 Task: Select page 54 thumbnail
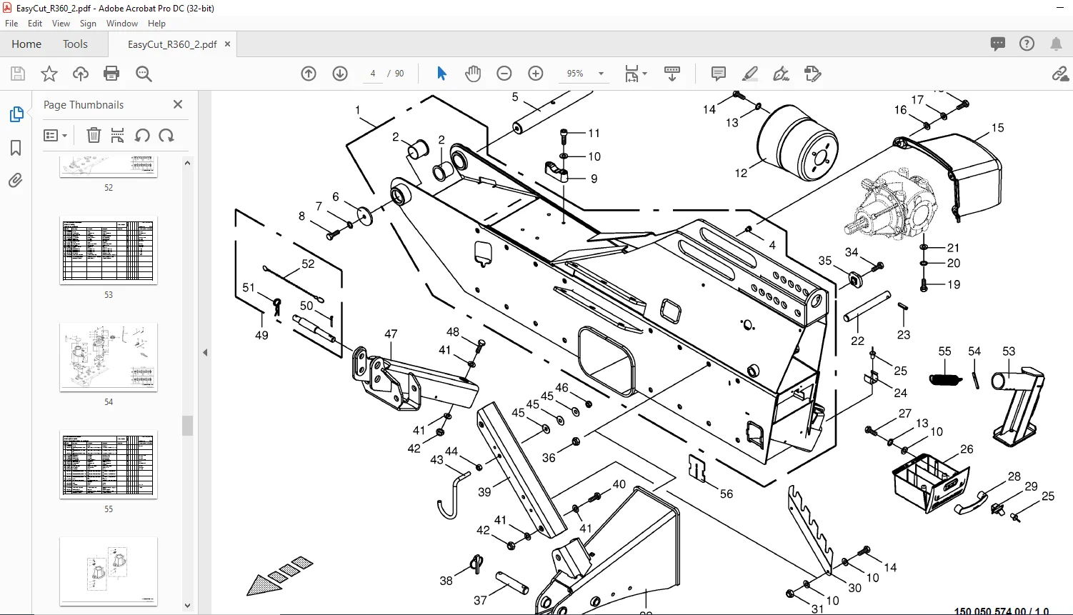109,357
